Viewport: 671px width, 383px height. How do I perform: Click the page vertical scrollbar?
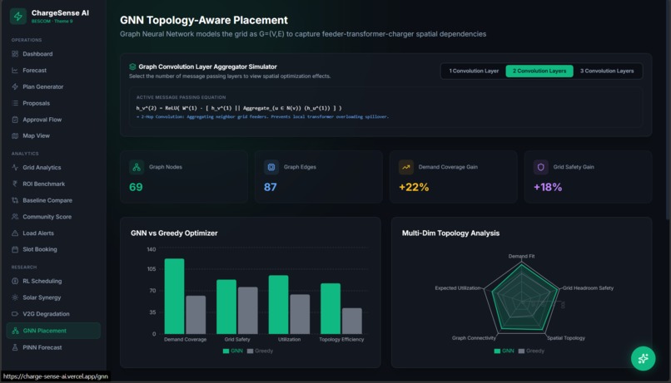(x=667, y=111)
